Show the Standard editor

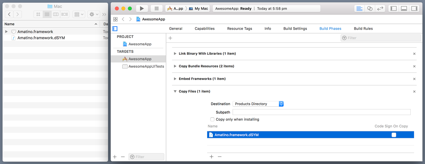click(x=359, y=9)
